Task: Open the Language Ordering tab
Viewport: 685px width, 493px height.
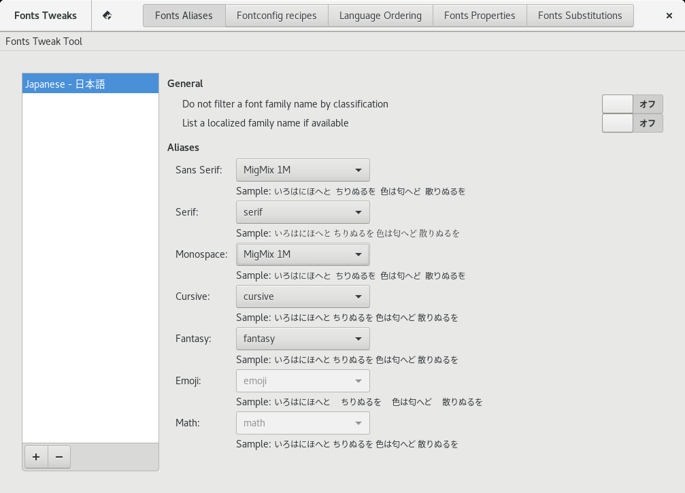Action: tap(380, 16)
